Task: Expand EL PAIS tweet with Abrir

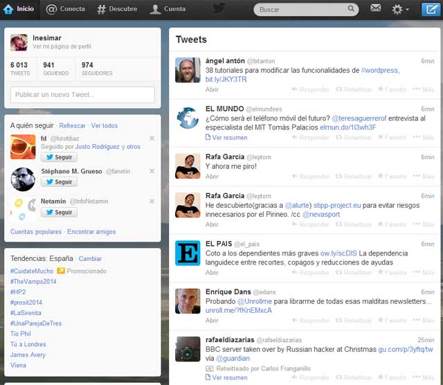Action: tap(212, 273)
